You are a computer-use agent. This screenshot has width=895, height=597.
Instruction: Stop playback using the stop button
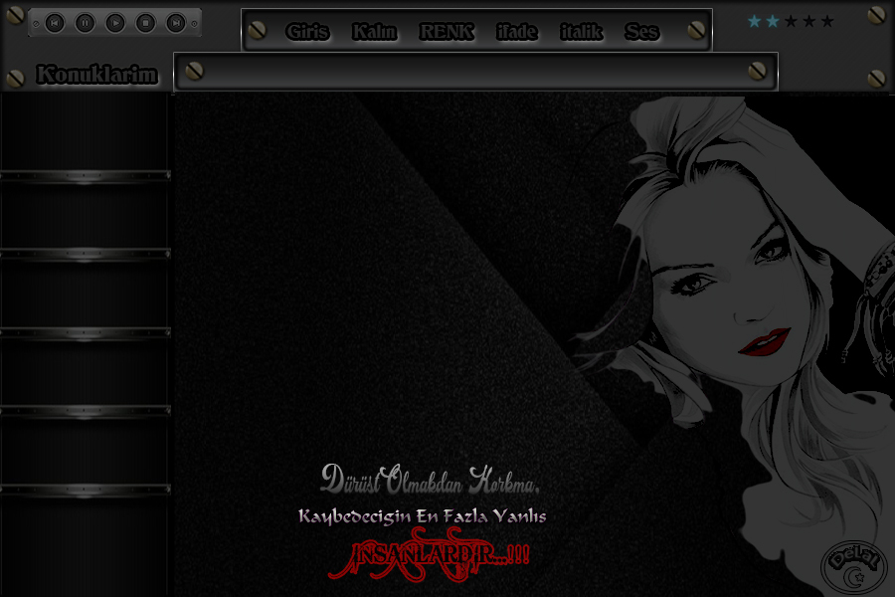tap(145, 22)
